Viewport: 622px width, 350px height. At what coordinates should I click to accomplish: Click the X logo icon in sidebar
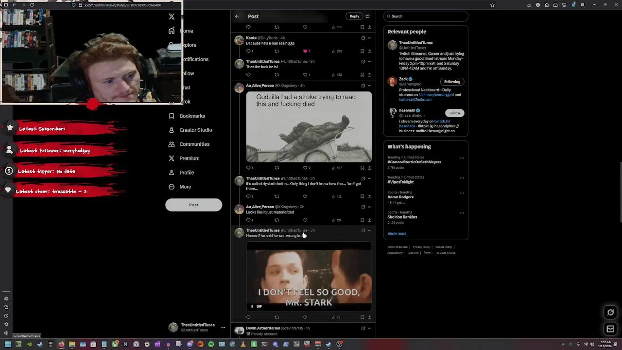pos(172,17)
